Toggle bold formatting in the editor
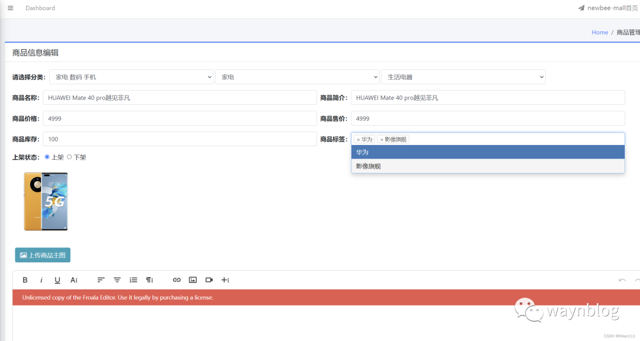The width and height of the screenshot is (640, 341). point(25,280)
